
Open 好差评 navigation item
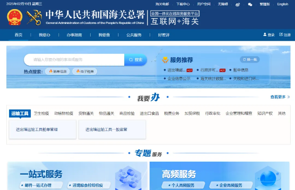(x=164, y=35)
